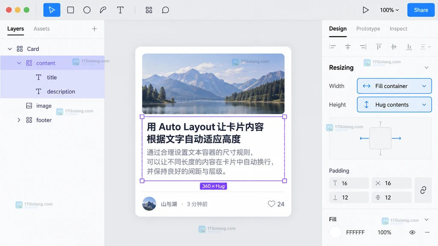438x246 pixels.
Task: Open the Fill section chevron
Action: tap(426, 220)
